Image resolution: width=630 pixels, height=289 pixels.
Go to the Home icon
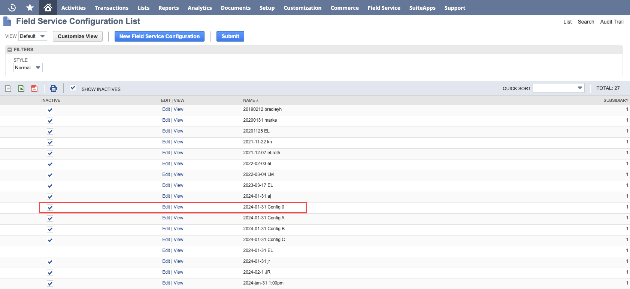tap(48, 7)
